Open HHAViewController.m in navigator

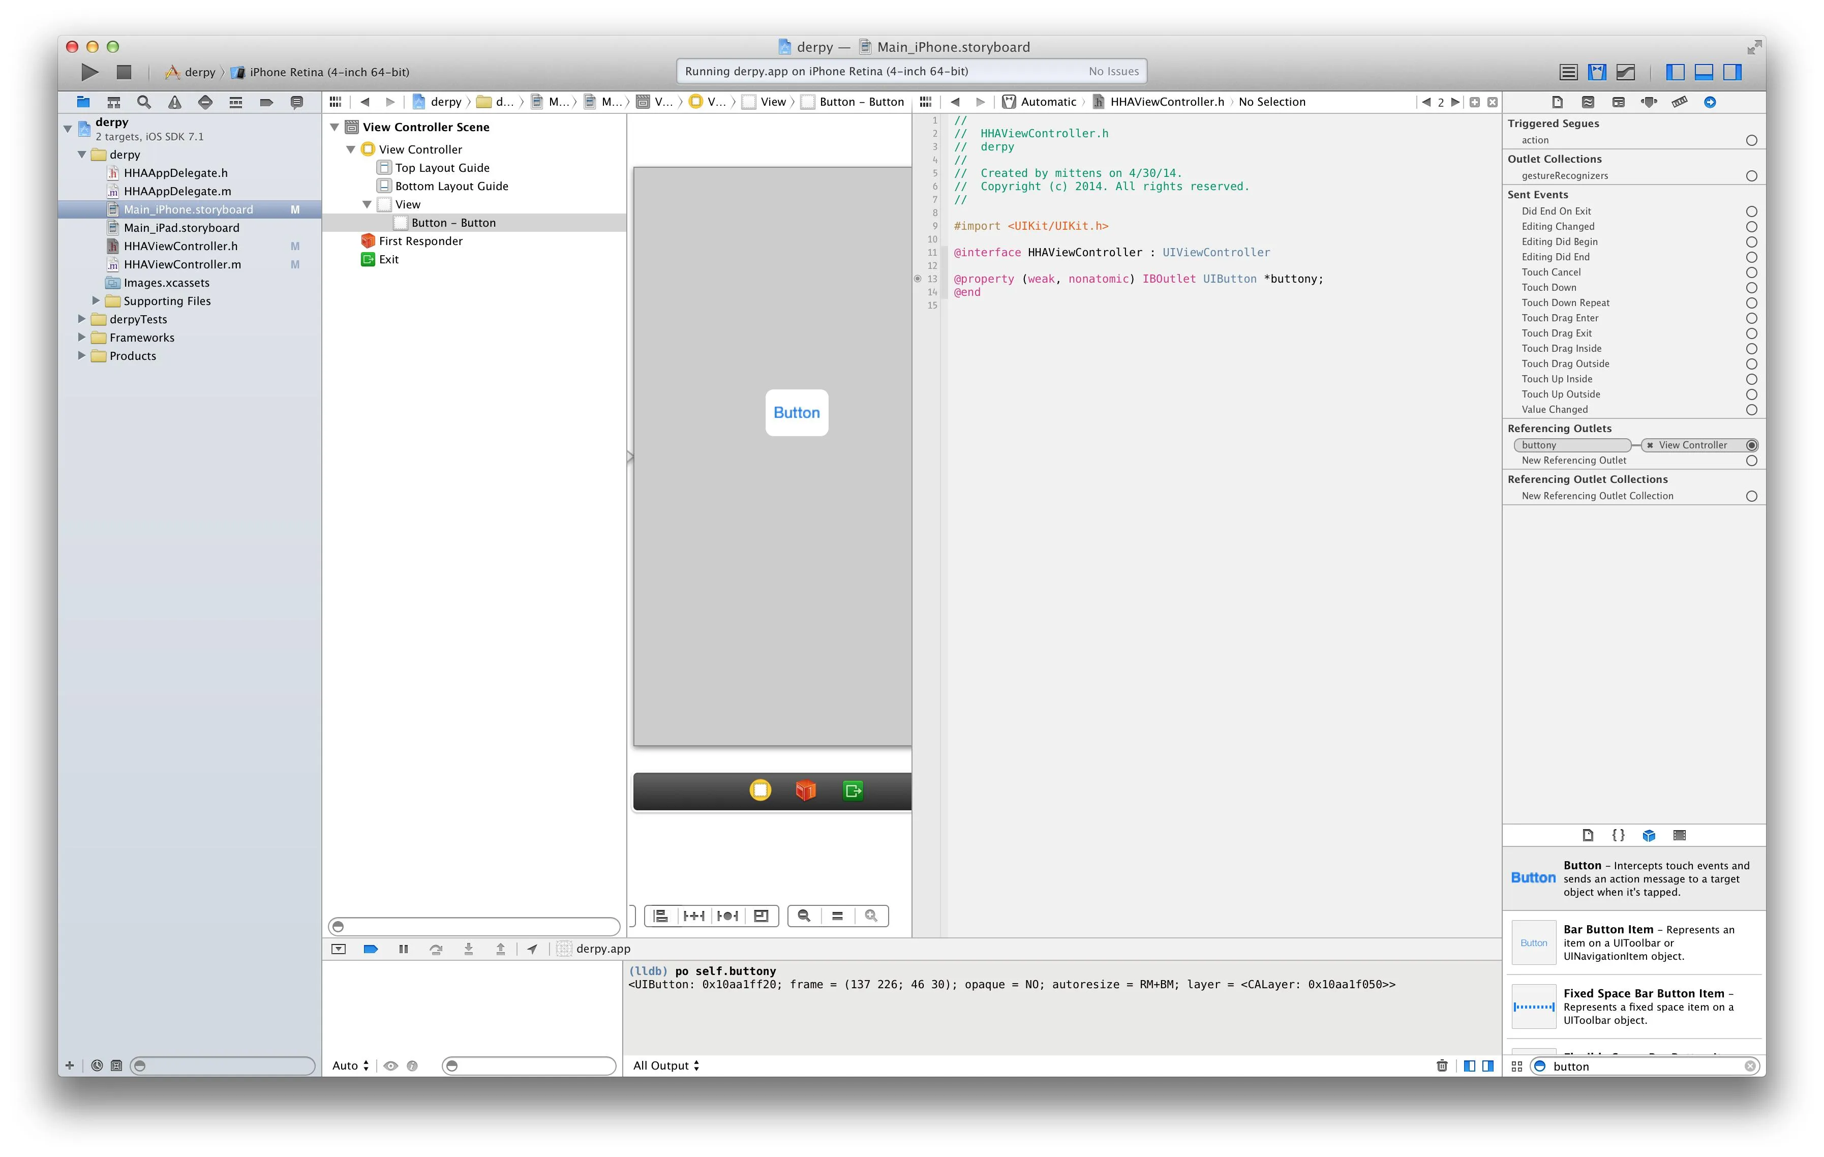[x=182, y=264]
